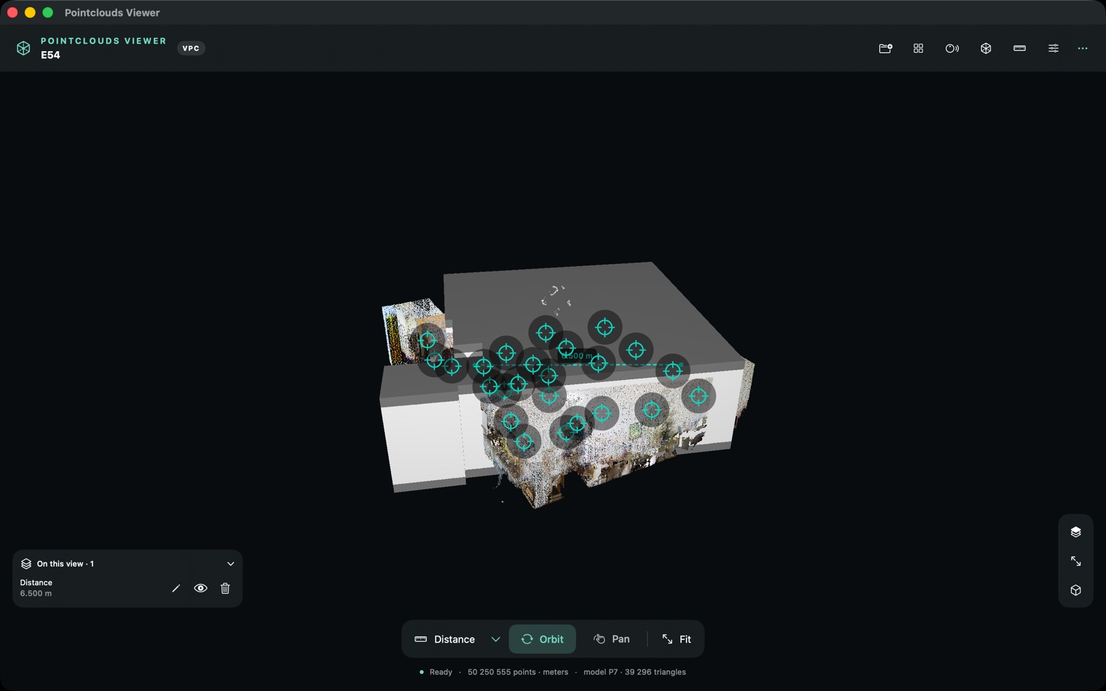The width and height of the screenshot is (1106, 691).
Task: Click the 'On this view · 1' header text
Action: pyautogui.click(x=66, y=564)
